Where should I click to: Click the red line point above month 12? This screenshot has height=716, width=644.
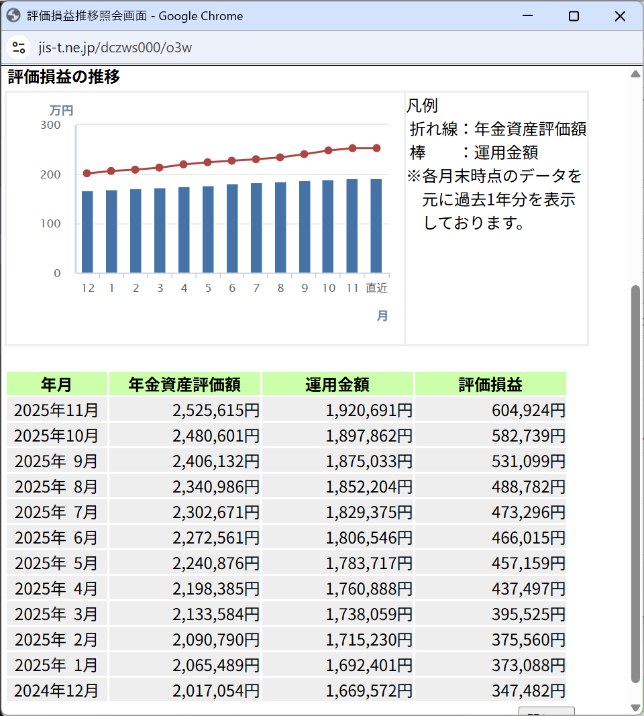[87, 173]
